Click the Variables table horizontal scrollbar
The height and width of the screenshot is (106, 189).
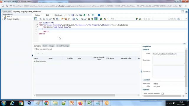[76, 95]
